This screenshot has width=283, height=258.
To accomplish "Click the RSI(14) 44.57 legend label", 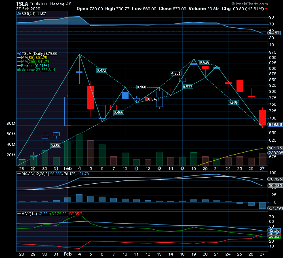I will point(34,13).
